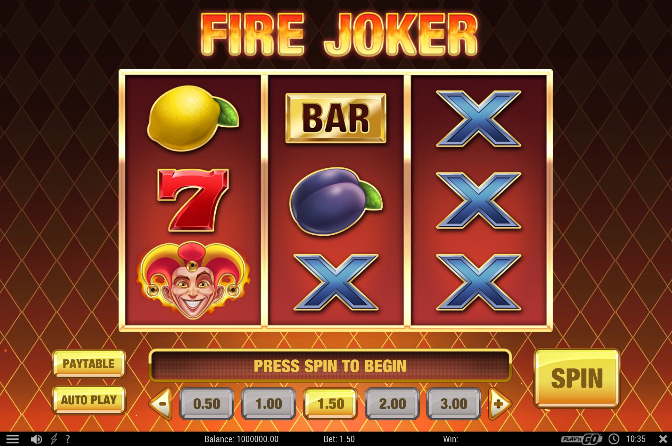Image resolution: width=672 pixels, height=446 pixels.
Task: Click the gold BAR symbol
Action: 336,118
